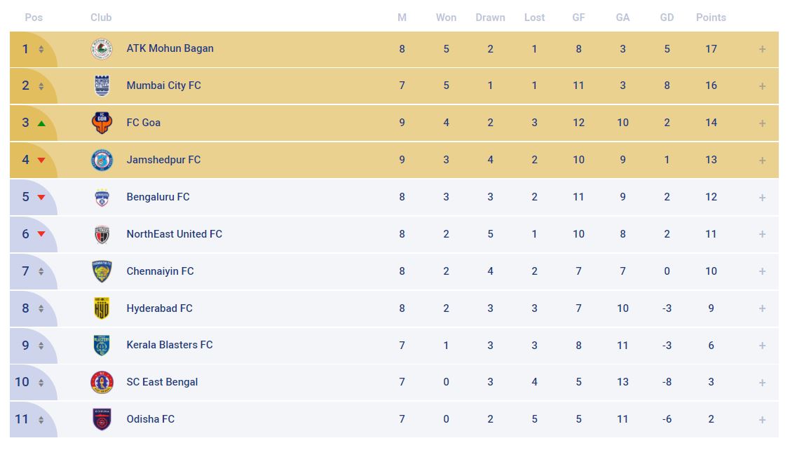The width and height of the screenshot is (790, 450).
Task: Click the Mumbai City FC crest icon
Action: 102,86
